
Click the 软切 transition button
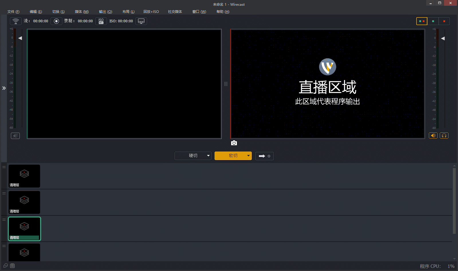(231, 156)
